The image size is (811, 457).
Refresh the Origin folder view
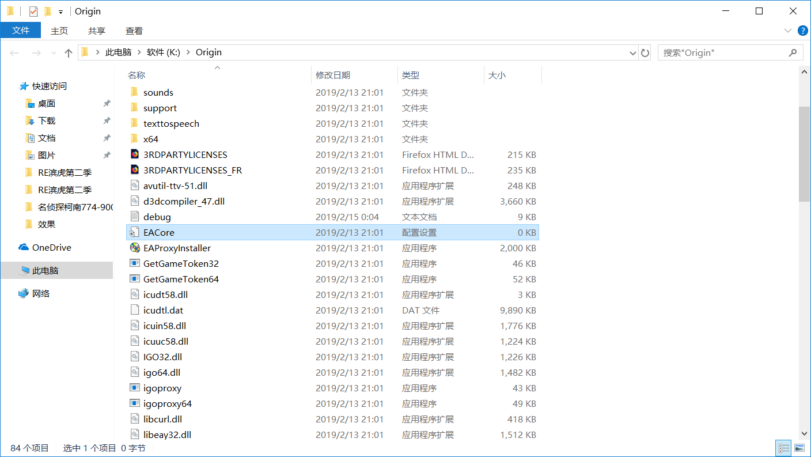point(645,52)
